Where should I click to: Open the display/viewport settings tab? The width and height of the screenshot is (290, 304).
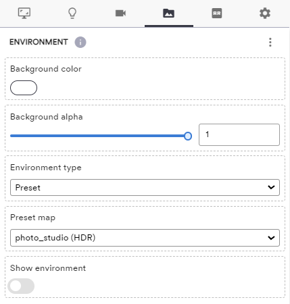[24, 14]
